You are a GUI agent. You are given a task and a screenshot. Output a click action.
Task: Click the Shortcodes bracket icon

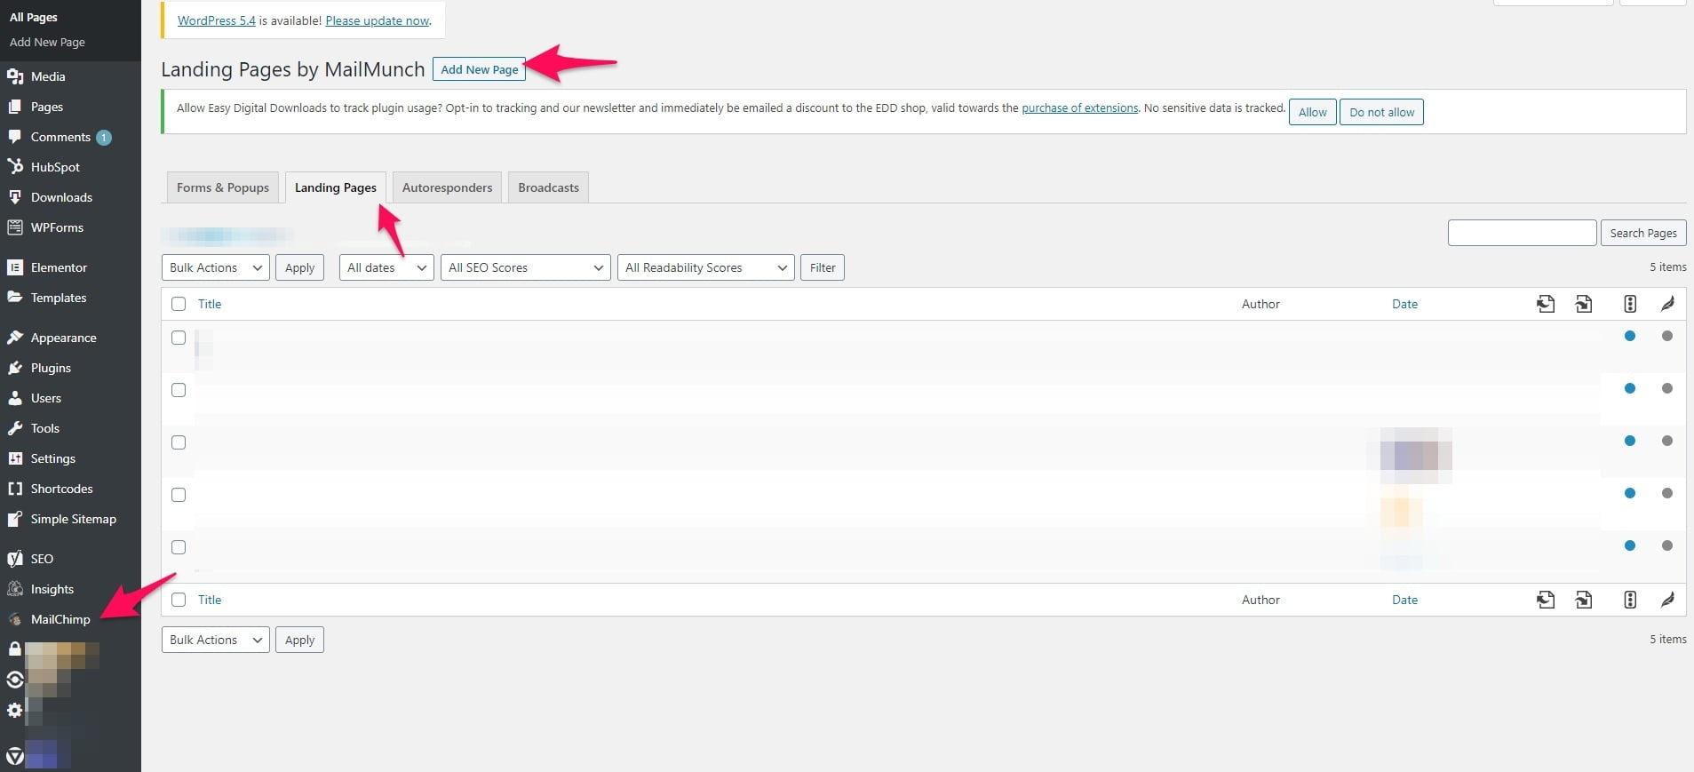pos(15,489)
